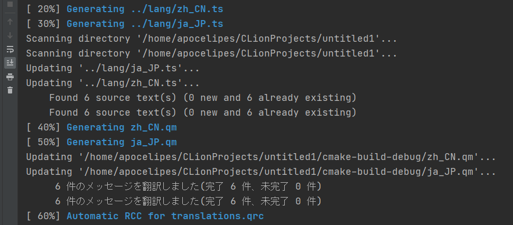Click the '[ 20%] Generating ../lang/zh_CN.ts' line
513x225 pixels.
(x=125, y=9)
